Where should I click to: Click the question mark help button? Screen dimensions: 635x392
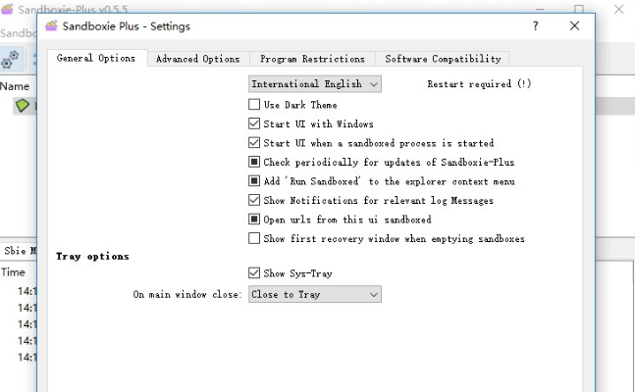pos(535,26)
